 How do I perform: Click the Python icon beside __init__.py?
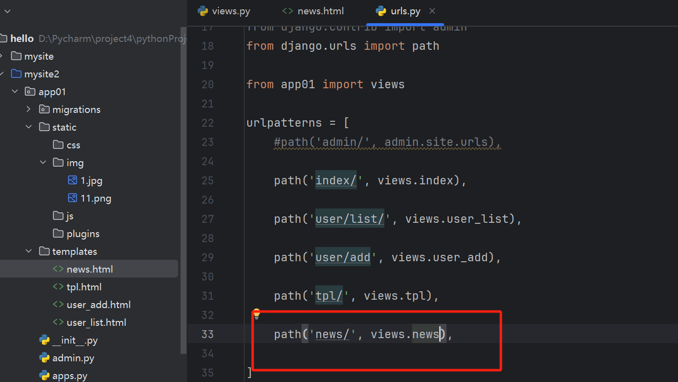click(44, 340)
